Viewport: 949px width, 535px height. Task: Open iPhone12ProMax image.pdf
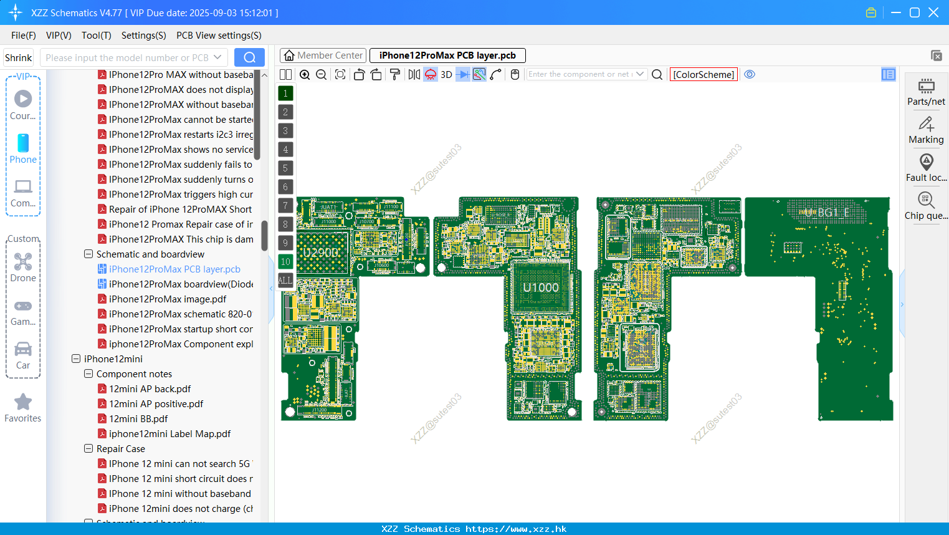coord(168,299)
